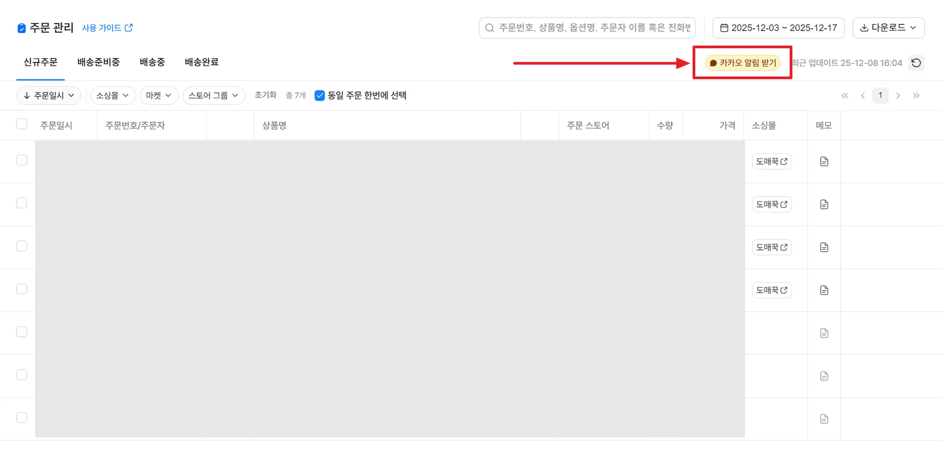Expand the 마켓 filter dropdown
Image resolution: width=943 pixels, height=472 pixels.
coord(158,96)
